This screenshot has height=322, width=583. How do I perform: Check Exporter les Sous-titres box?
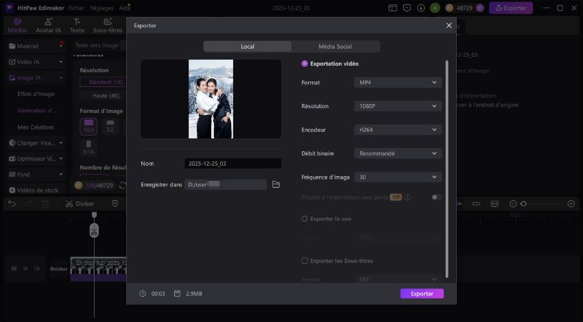tap(305, 261)
